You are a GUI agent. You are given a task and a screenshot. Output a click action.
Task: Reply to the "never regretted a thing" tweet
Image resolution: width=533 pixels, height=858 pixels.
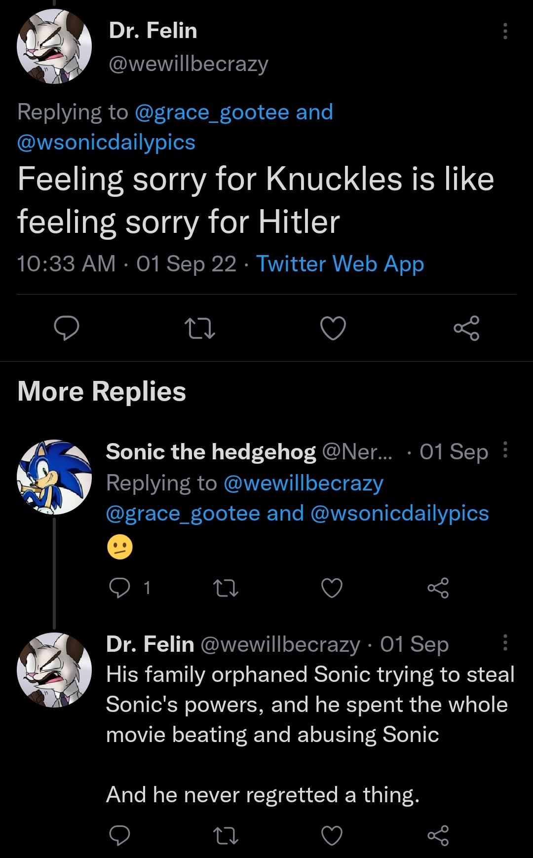[x=120, y=835]
